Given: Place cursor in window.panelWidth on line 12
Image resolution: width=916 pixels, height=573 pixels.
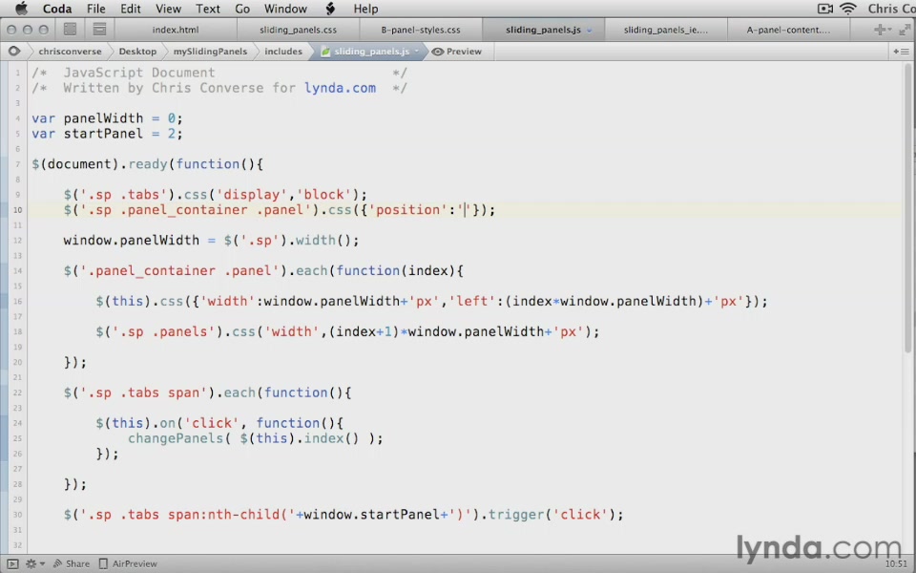Looking at the screenshot, I should click(132, 241).
